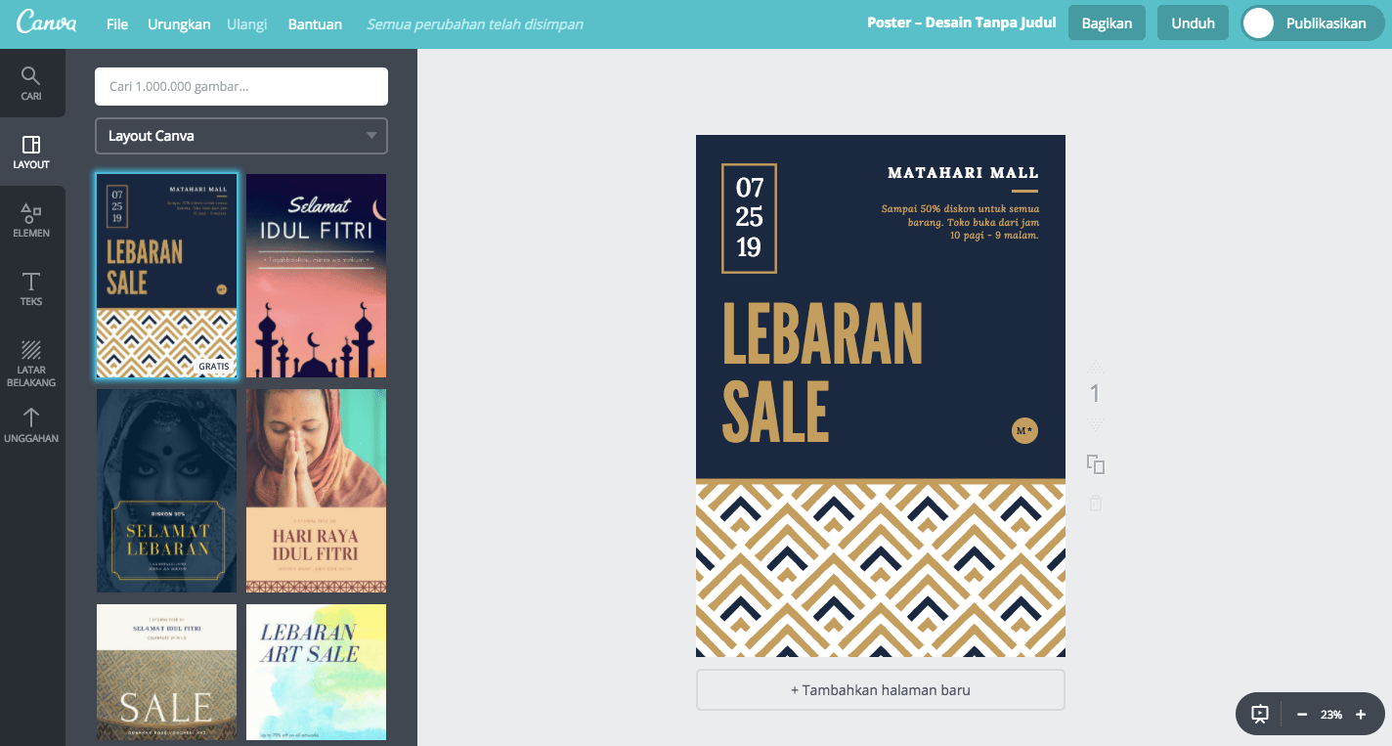Open the Bantuan help menu
The height and width of the screenshot is (746, 1392).
tap(315, 23)
